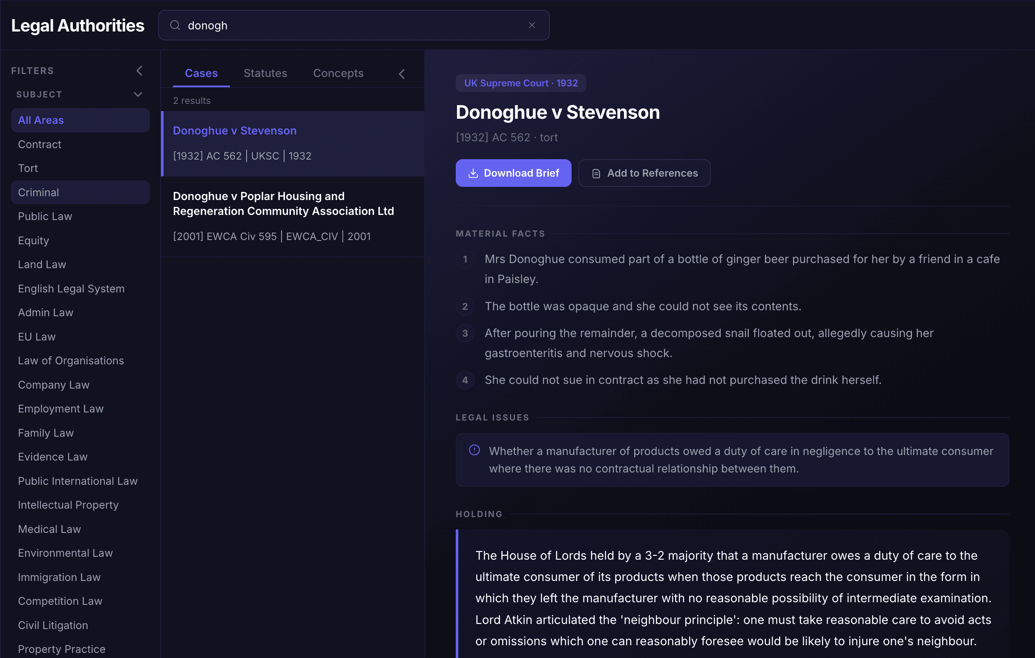
Task: Filter by Intellectual Property
Action: tap(80, 505)
